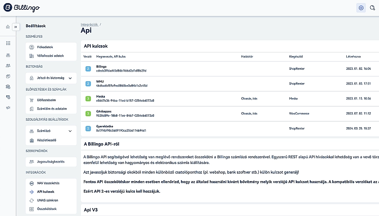Image resolution: width=379 pixels, height=216 pixels.
Task: Click the settings gear icon in header
Action: tap(361, 8)
